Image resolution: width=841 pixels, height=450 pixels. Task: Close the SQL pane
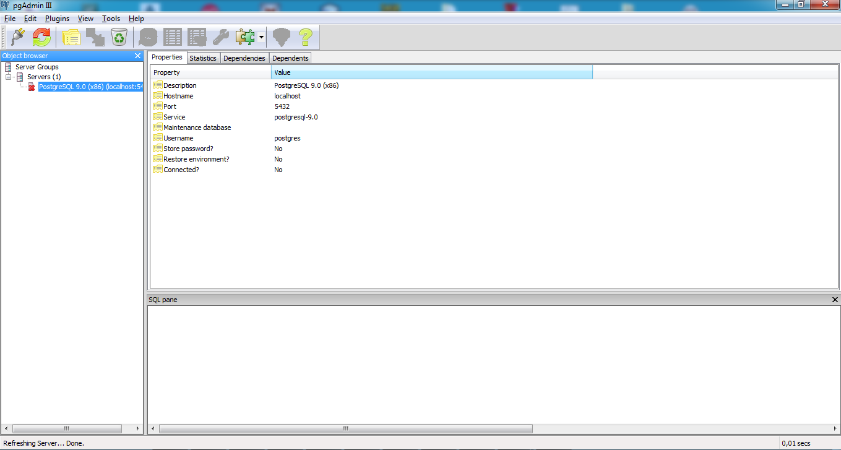pos(835,300)
